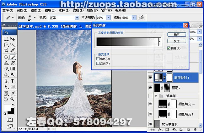Enable airbrush option in options bar
This screenshot has width=204, height=133.
point(141,18)
